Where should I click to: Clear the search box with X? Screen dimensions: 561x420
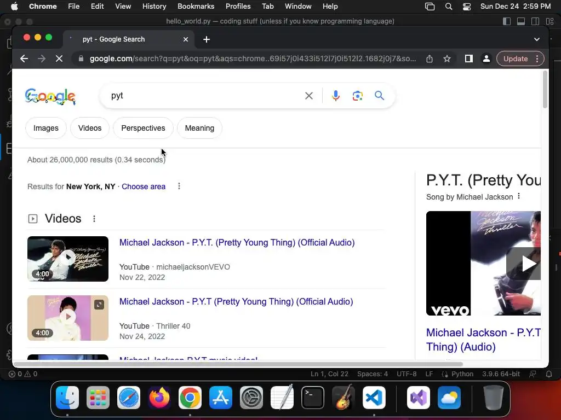point(309,96)
